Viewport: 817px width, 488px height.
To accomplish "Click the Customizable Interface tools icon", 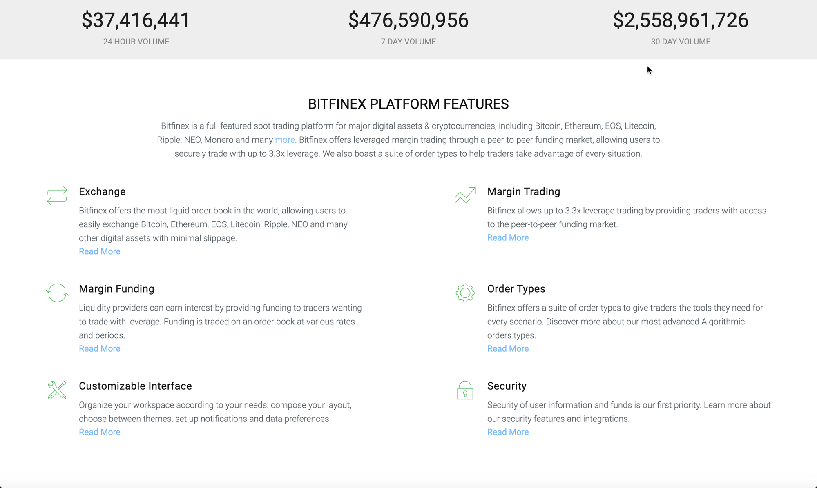I will click(57, 390).
